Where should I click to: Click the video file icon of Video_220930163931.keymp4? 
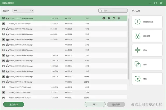tap(4, 55)
